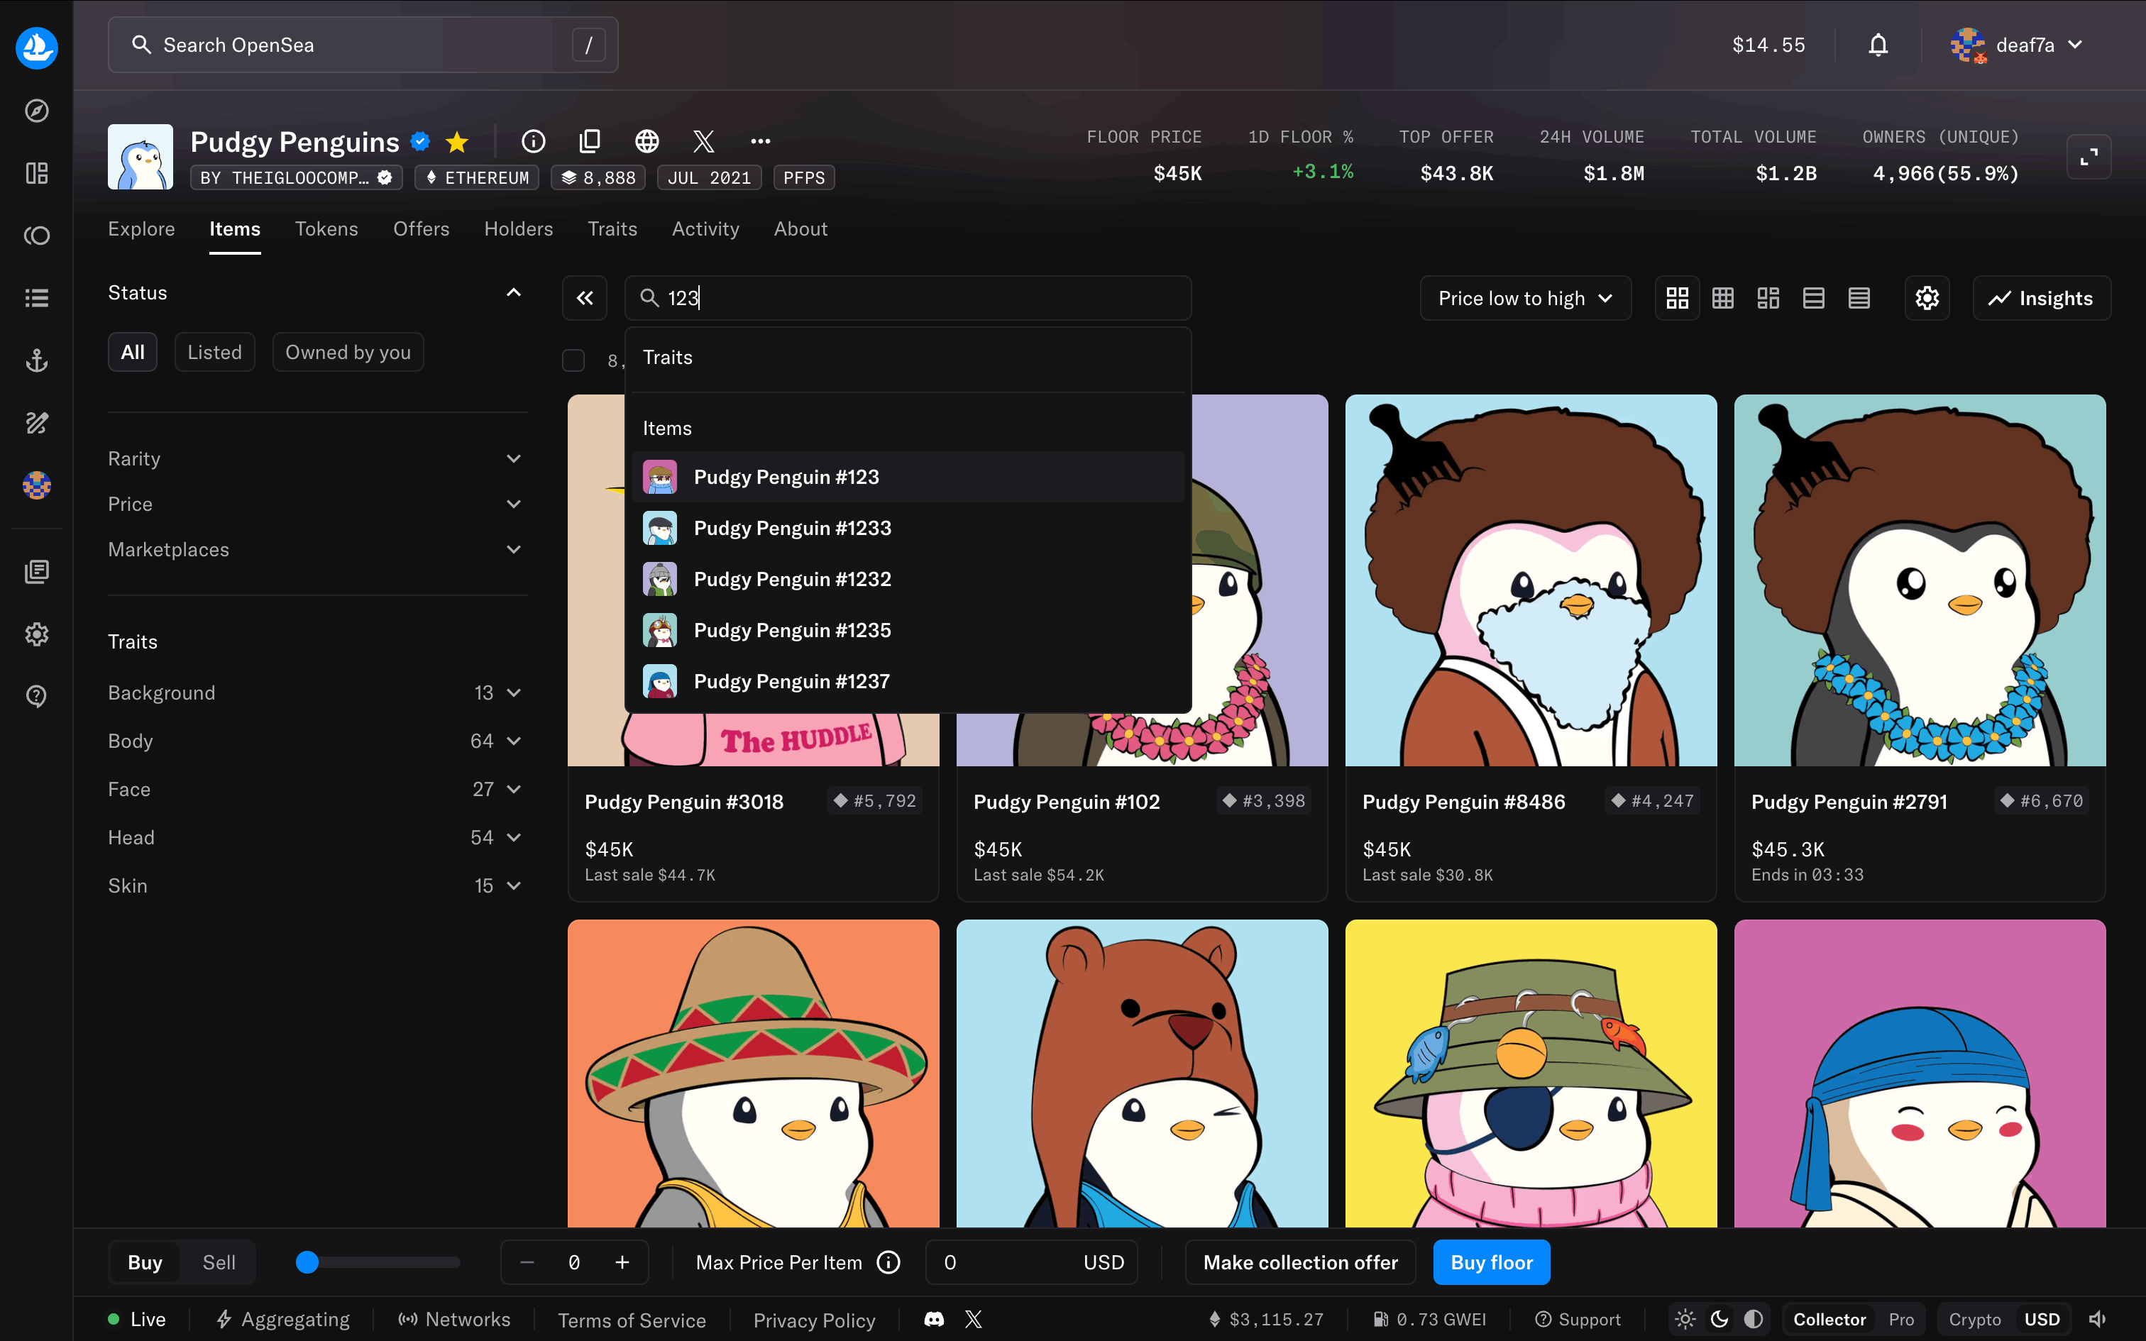Open the collection website globe icon
Viewport: 2146px width, 1341px height.
coord(646,141)
